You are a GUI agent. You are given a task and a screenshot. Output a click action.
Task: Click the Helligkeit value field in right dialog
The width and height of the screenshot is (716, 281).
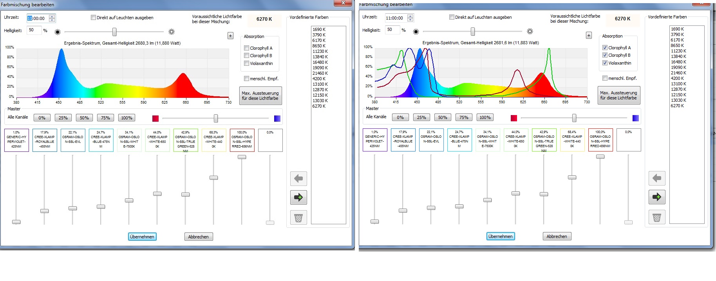click(392, 30)
